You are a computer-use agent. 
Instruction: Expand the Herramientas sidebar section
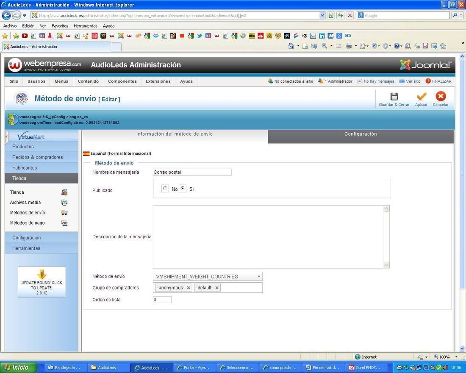pyautogui.click(x=42, y=248)
